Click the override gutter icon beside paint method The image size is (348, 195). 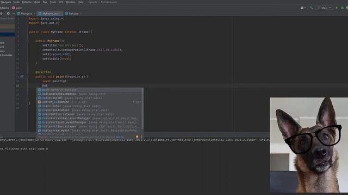pos(22,76)
